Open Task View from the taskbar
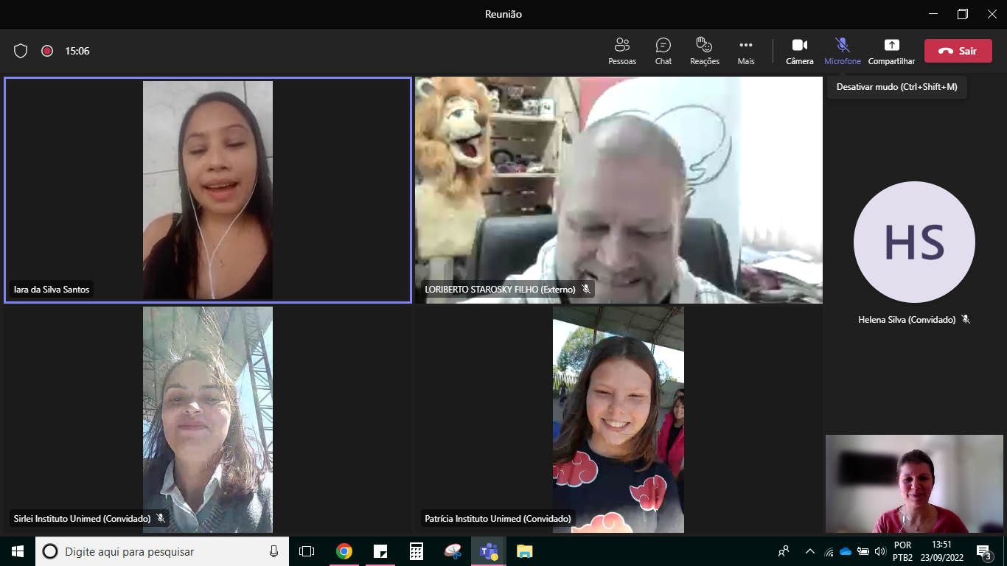Image resolution: width=1007 pixels, height=566 pixels. [x=307, y=551]
